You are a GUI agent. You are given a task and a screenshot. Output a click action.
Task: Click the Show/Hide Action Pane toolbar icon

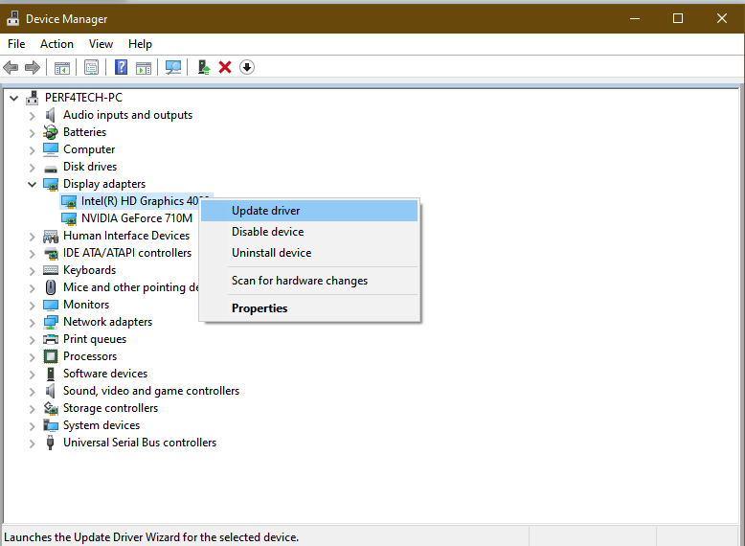[x=144, y=67]
